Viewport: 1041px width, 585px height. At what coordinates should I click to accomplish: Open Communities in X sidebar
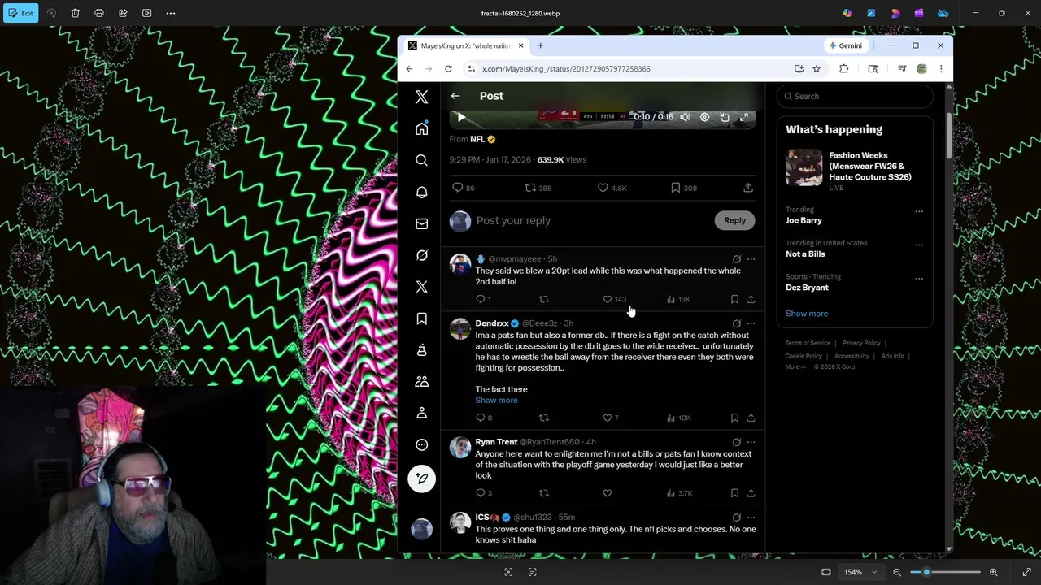421,381
